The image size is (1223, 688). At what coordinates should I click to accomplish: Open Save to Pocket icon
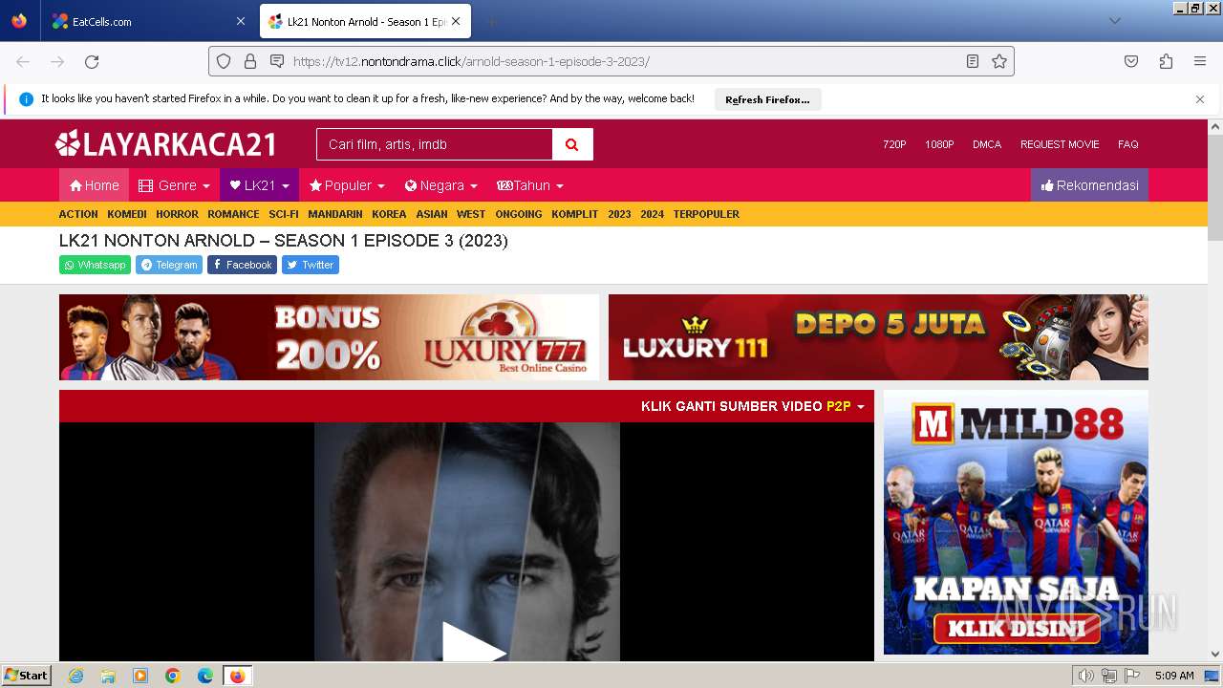tap(1131, 61)
